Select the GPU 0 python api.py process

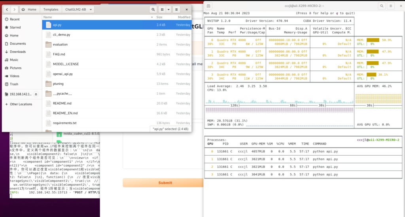click(303, 152)
